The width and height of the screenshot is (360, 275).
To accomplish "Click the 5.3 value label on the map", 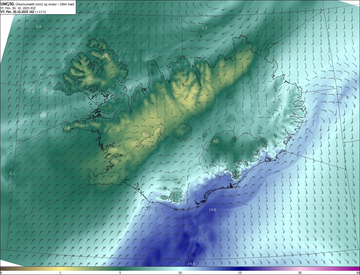I will [204, 28].
